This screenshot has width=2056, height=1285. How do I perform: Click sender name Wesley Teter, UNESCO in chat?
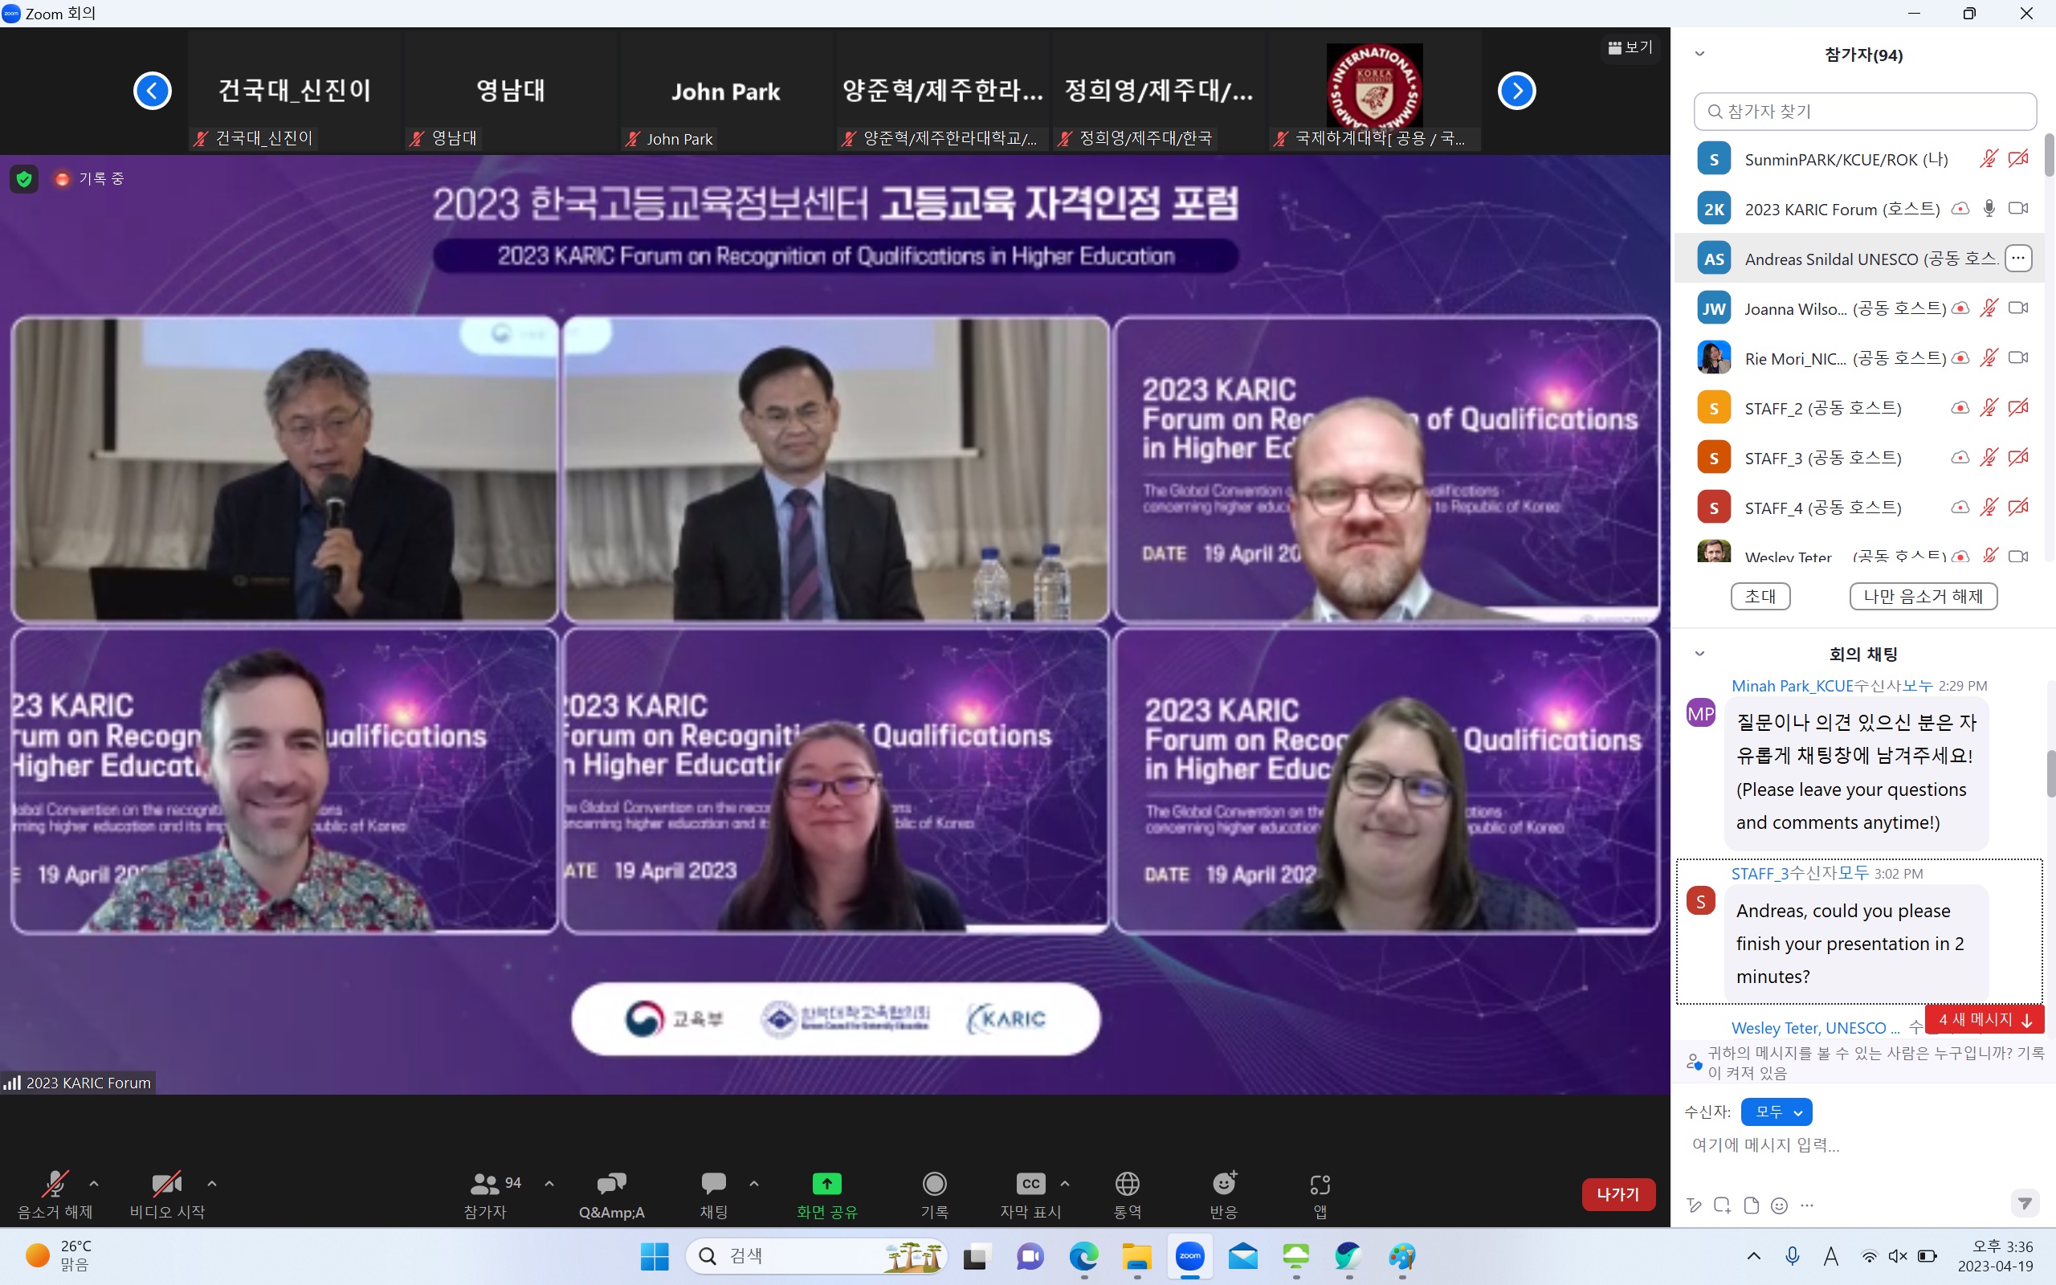point(1816,1028)
